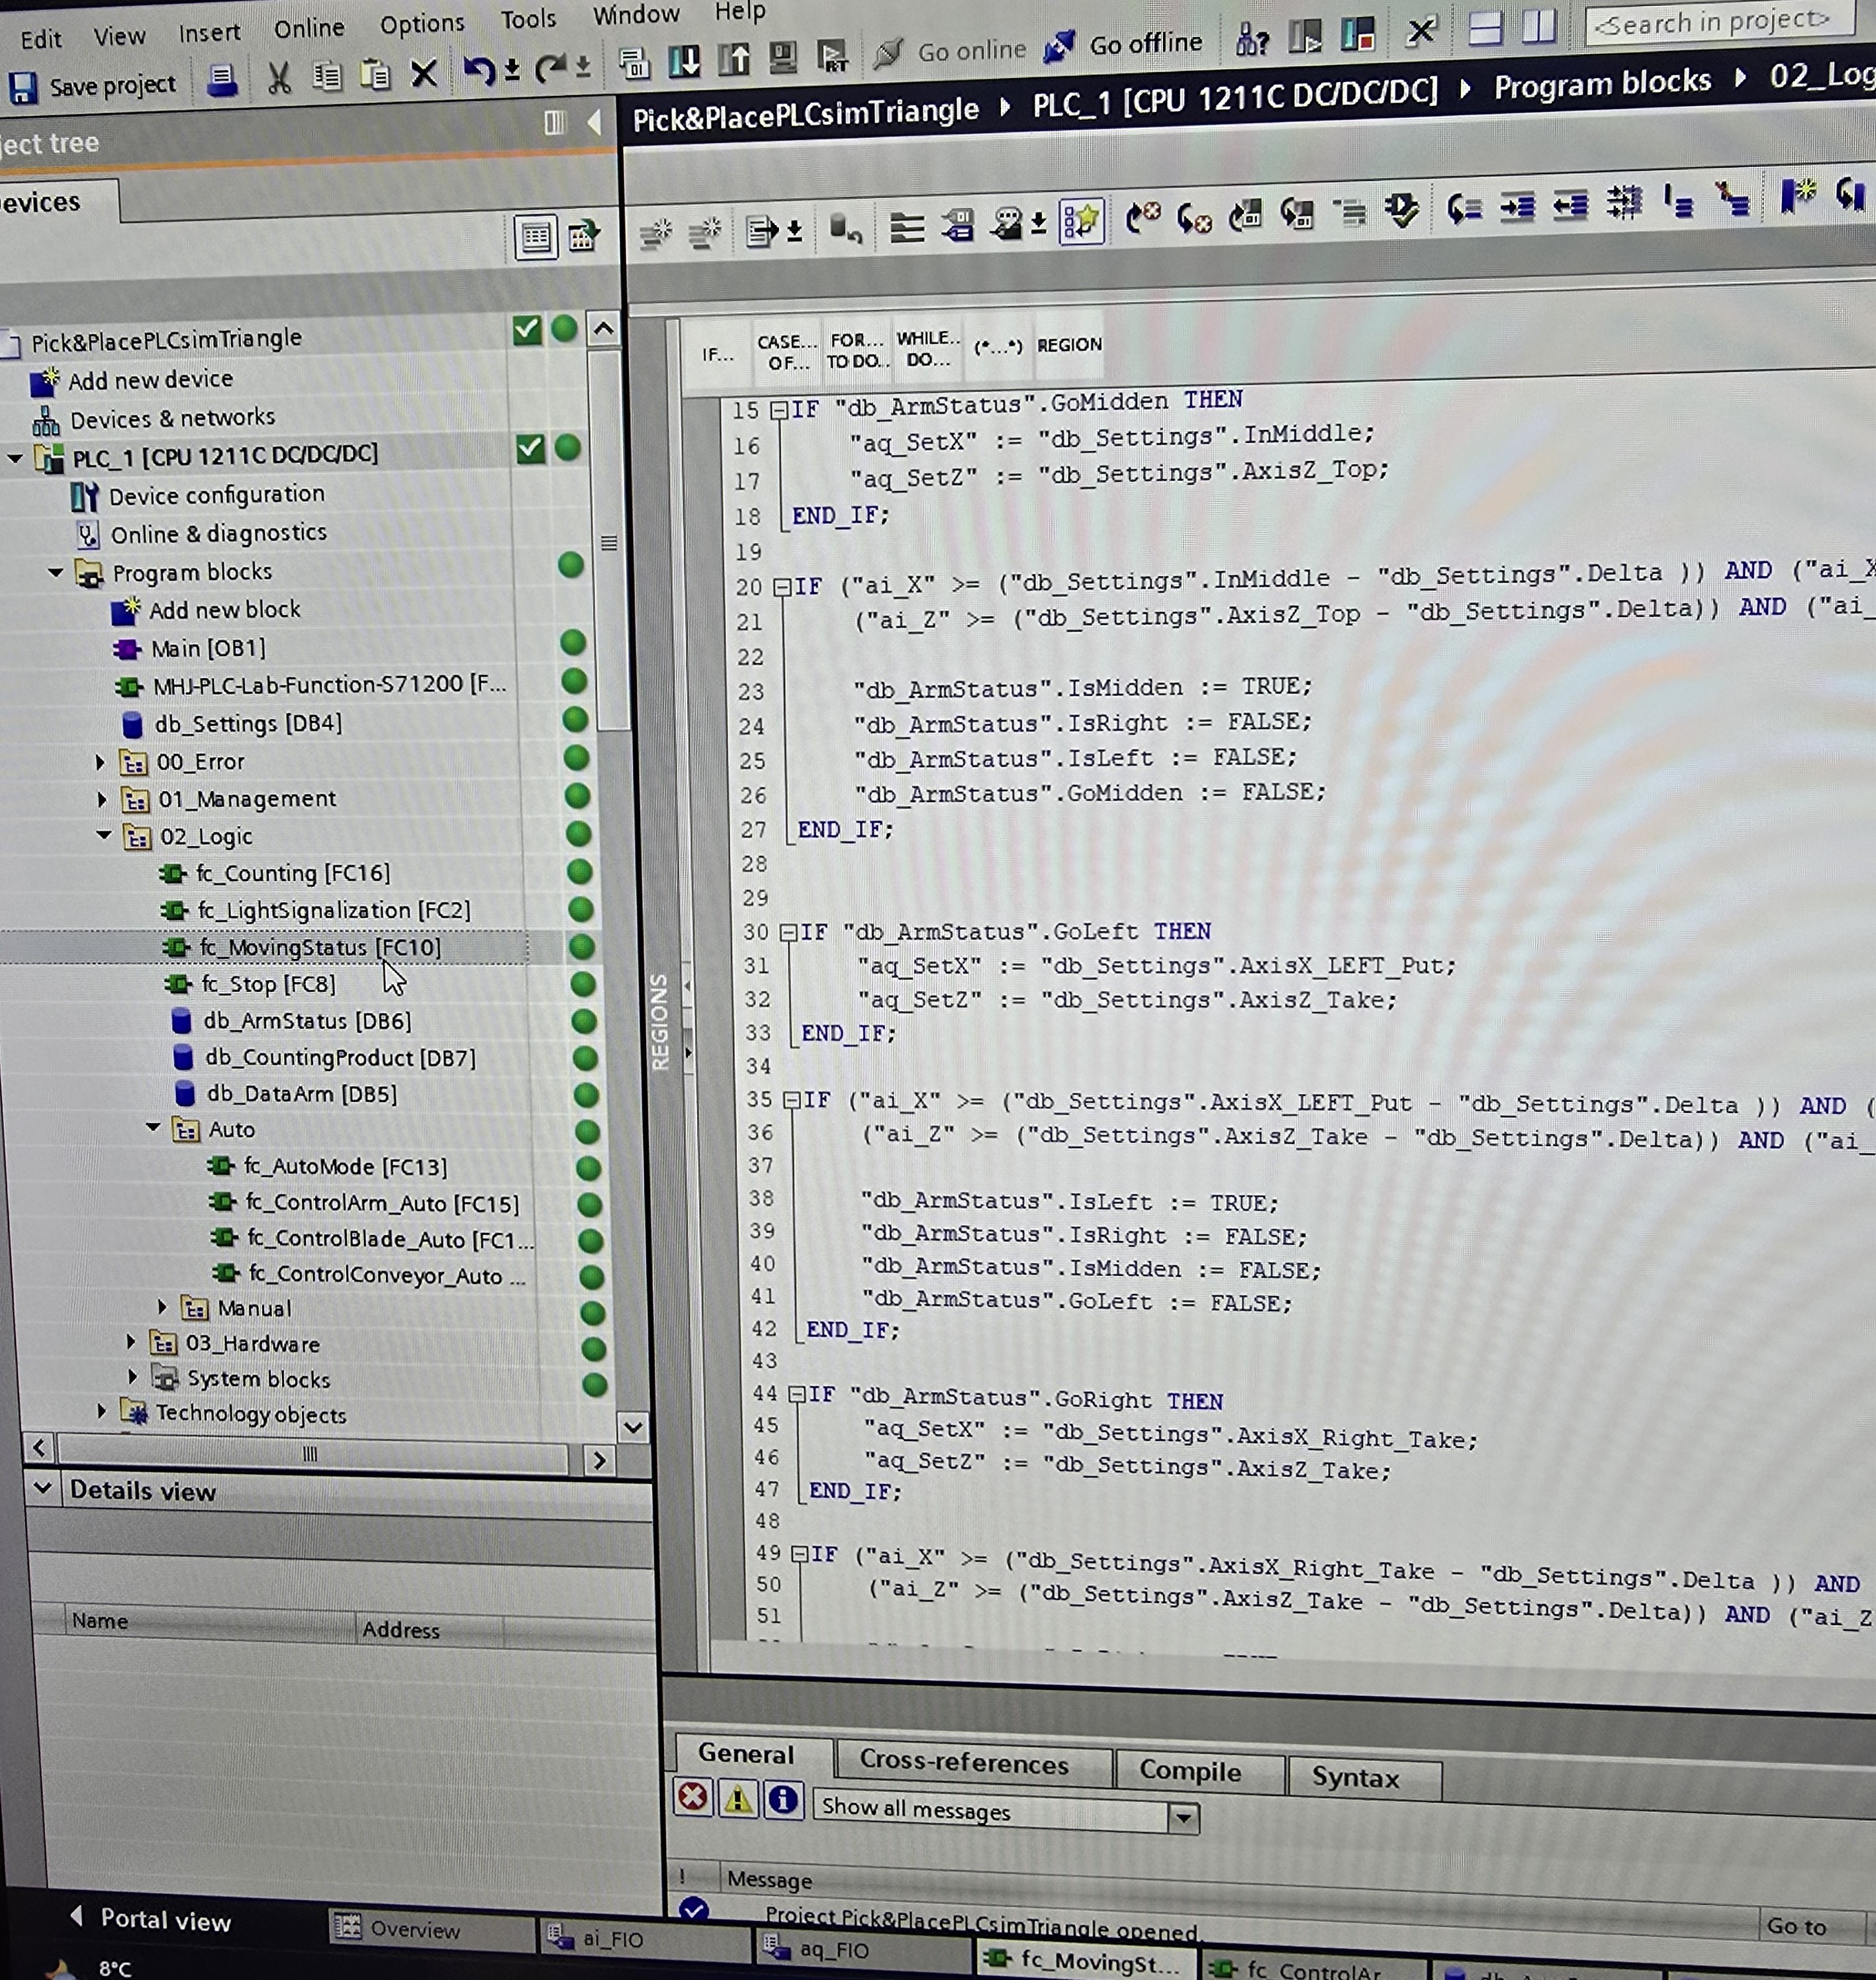This screenshot has height=1980, width=1876.
Task: Click the Copy icon in toolbar
Action: [327, 75]
